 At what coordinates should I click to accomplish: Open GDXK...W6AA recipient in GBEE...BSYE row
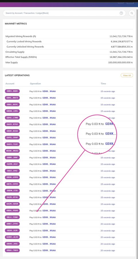(49, 104)
